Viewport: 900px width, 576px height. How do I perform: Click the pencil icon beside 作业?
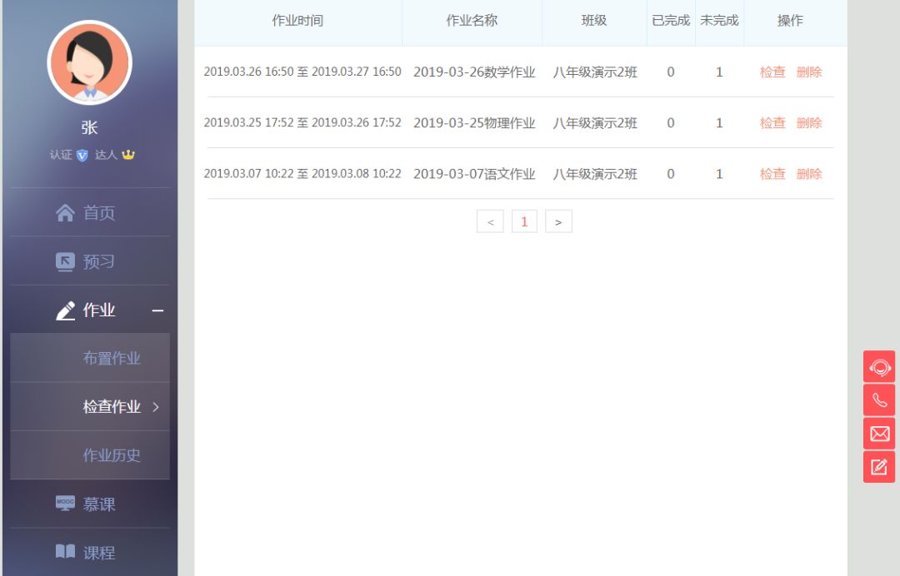[65, 310]
